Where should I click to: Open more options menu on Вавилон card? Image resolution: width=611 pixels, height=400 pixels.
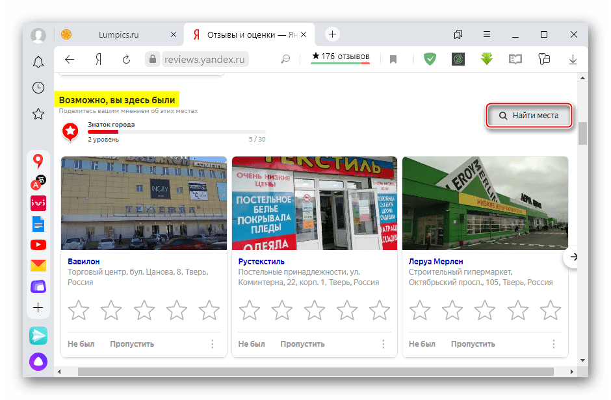coord(213,344)
